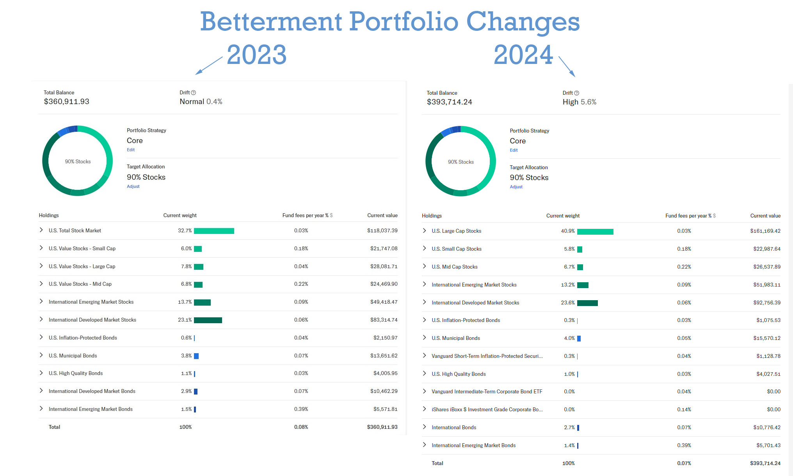793x476 pixels.
Task: Switch 2023 fund fees to percent view
Action: click(327, 216)
